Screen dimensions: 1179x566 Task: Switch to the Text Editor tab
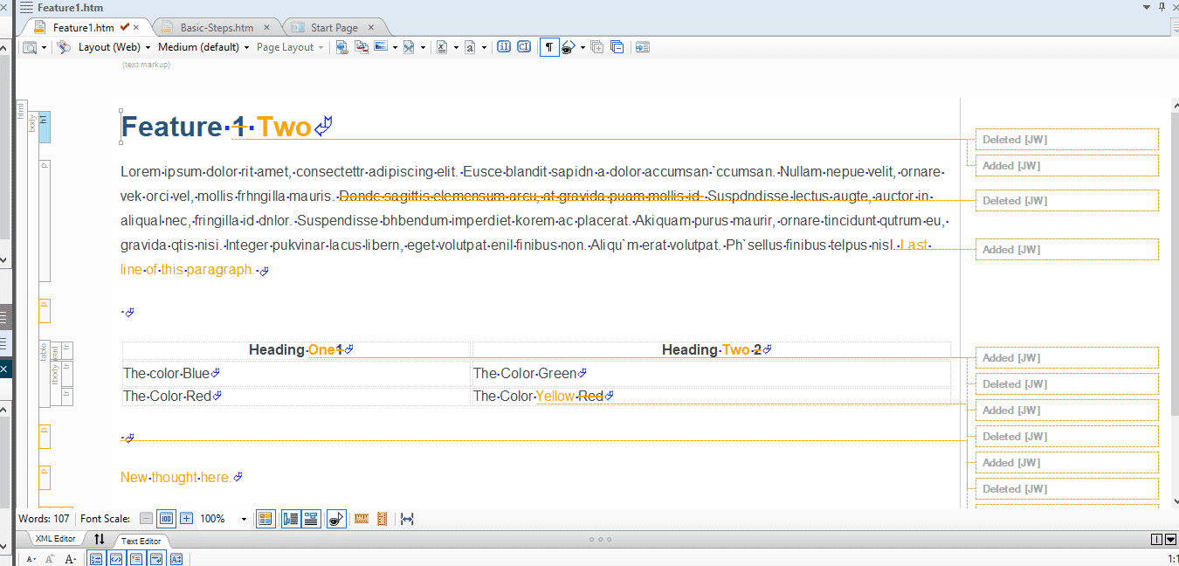click(141, 541)
